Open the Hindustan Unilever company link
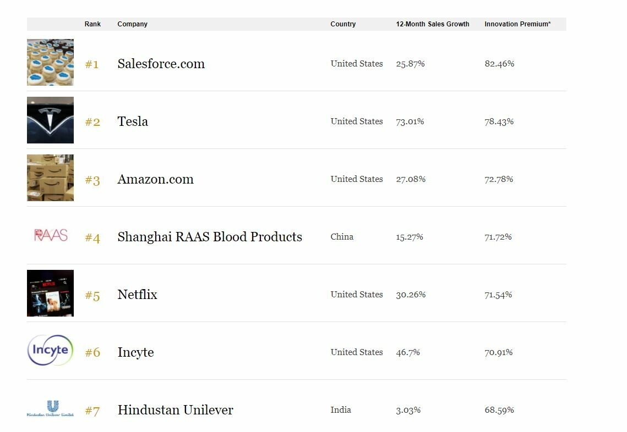Viewport: 627px width, 432px height. [176, 410]
